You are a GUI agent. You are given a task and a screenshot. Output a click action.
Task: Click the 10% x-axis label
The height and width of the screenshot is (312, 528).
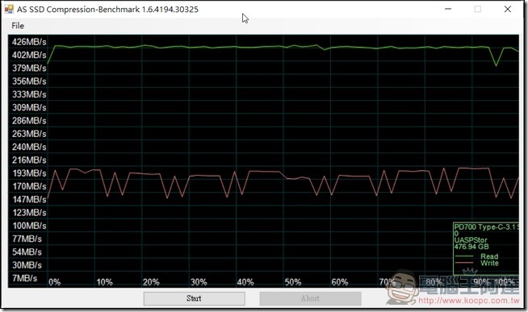104,282
